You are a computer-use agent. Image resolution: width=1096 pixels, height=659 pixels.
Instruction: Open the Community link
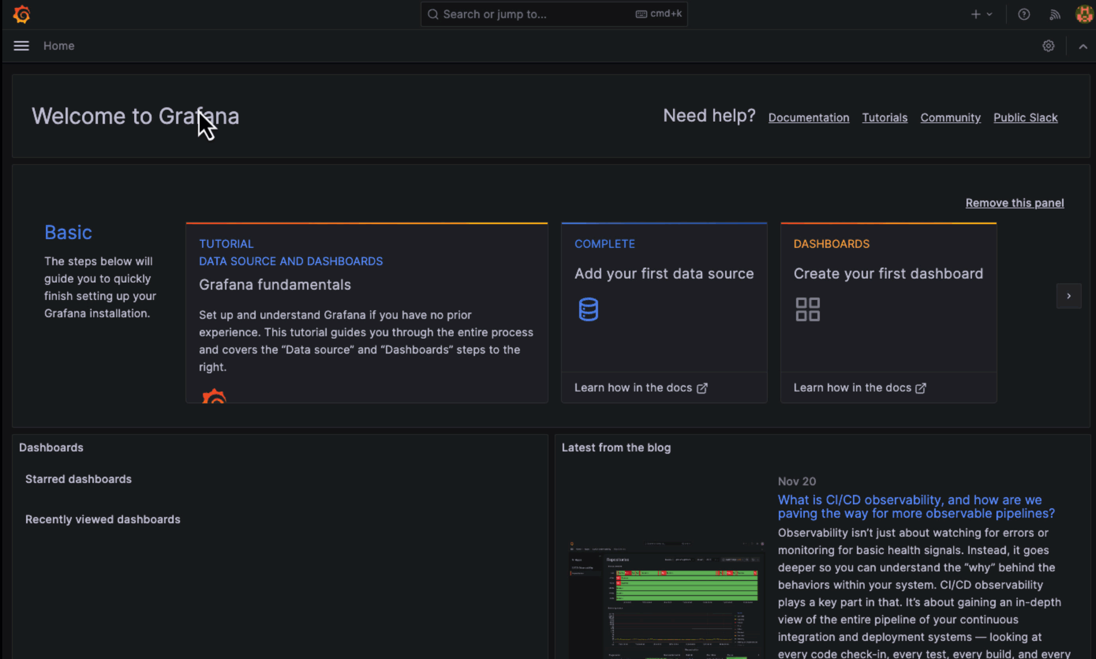pyautogui.click(x=950, y=118)
